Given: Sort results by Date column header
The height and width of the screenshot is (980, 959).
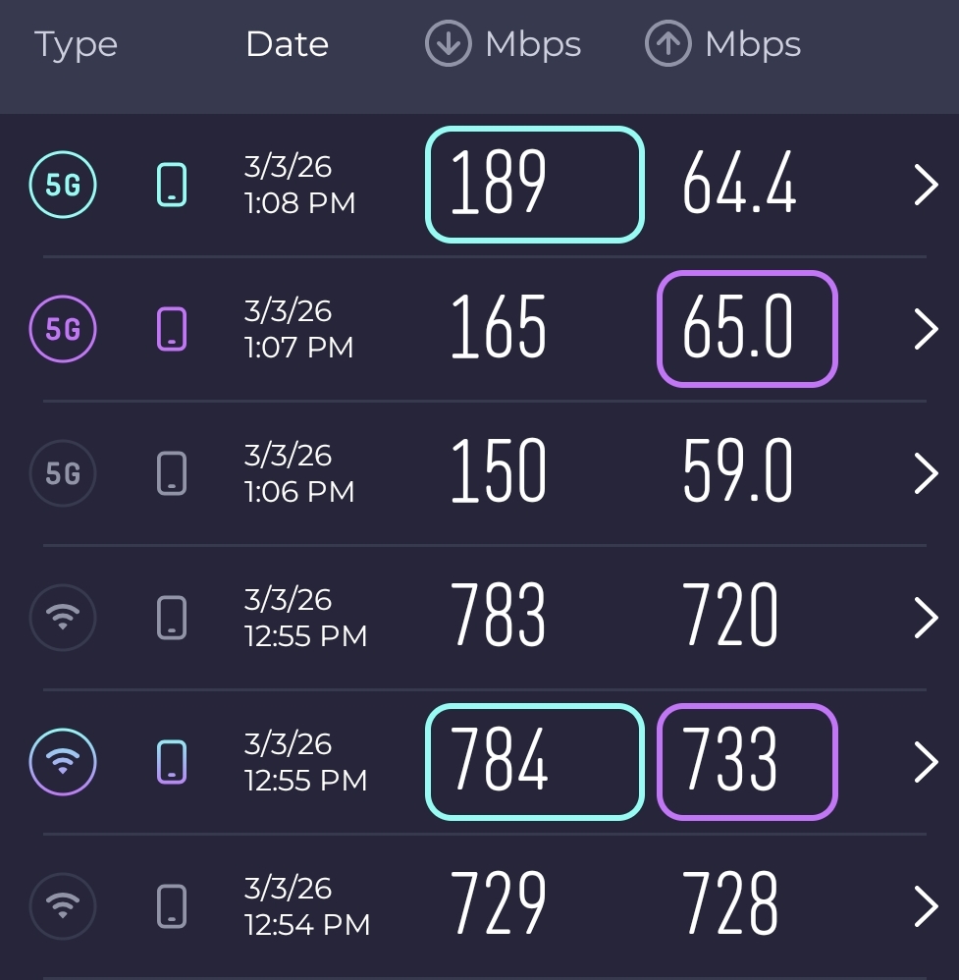Looking at the screenshot, I should (x=287, y=45).
